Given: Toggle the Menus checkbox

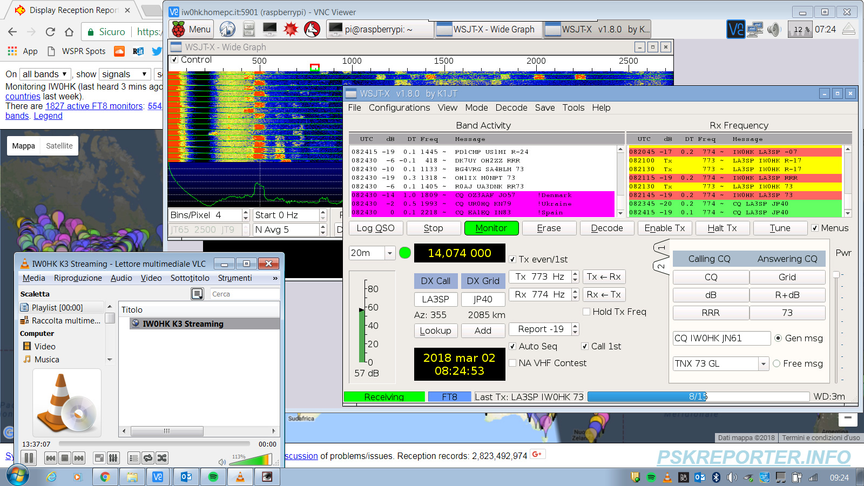Looking at the screenshot, I should (815, 228).
